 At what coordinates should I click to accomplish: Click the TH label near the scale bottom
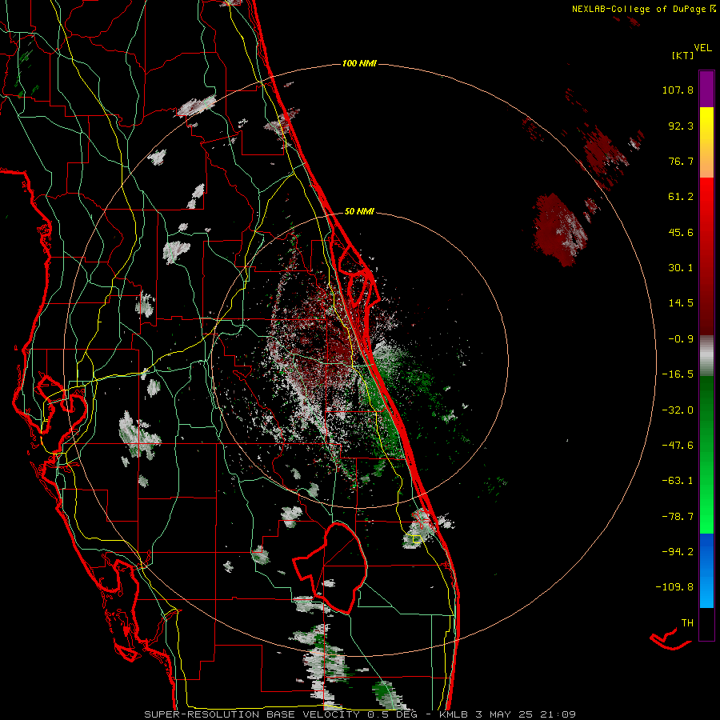(687, 623)
